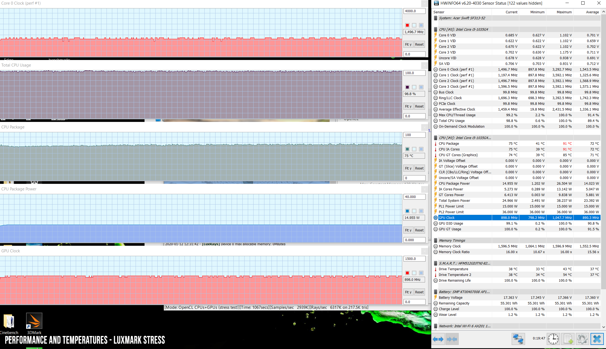
Task: Click the dark purple swatch in Total CPU Usage graph
Action: [407, 87]
